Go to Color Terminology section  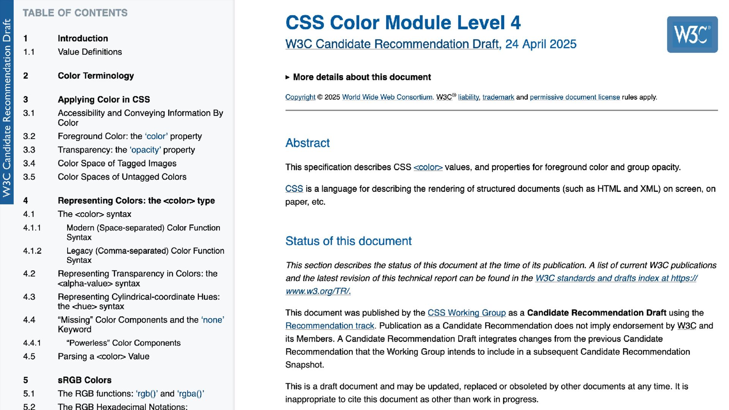click(x=96, y=76)
